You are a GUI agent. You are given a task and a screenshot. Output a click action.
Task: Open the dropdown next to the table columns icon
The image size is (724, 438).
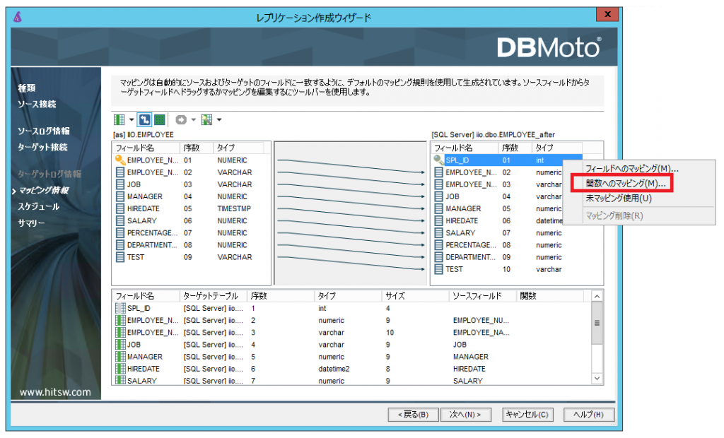(x=132, y=119)
